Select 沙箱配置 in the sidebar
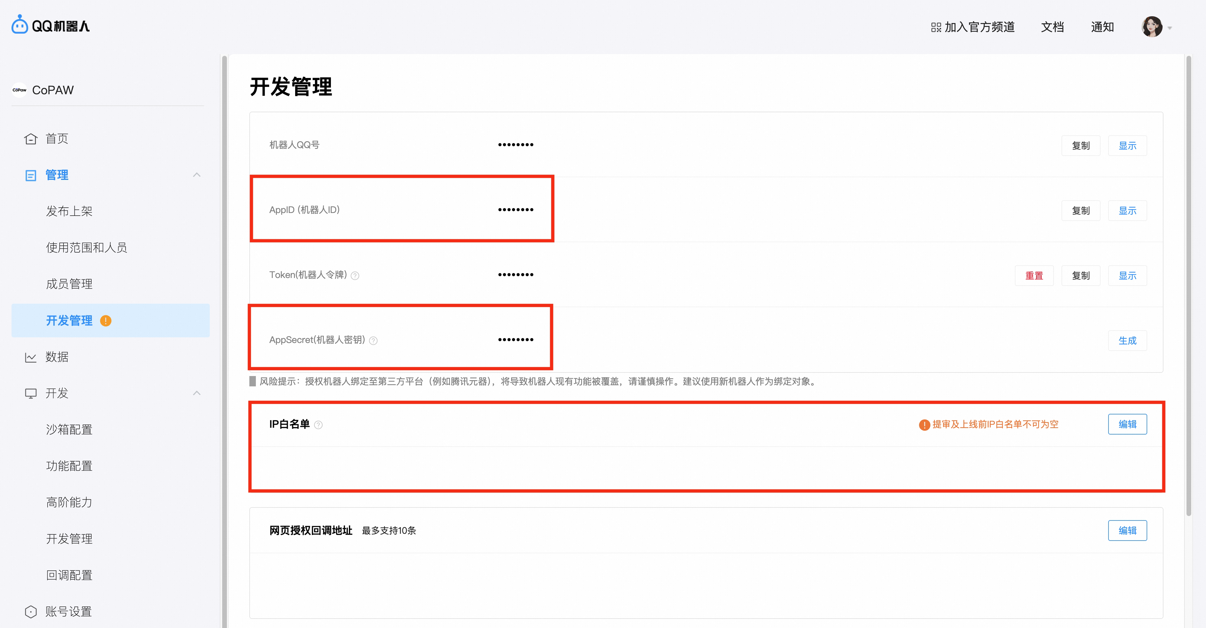 click(69, 429)
